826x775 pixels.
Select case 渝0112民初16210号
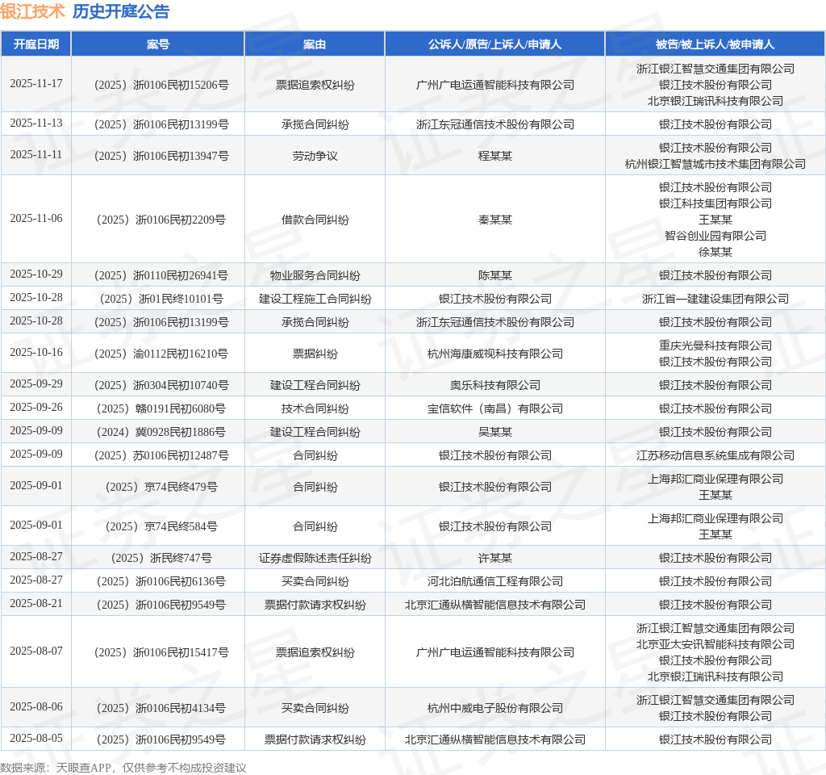pos(161,354)
